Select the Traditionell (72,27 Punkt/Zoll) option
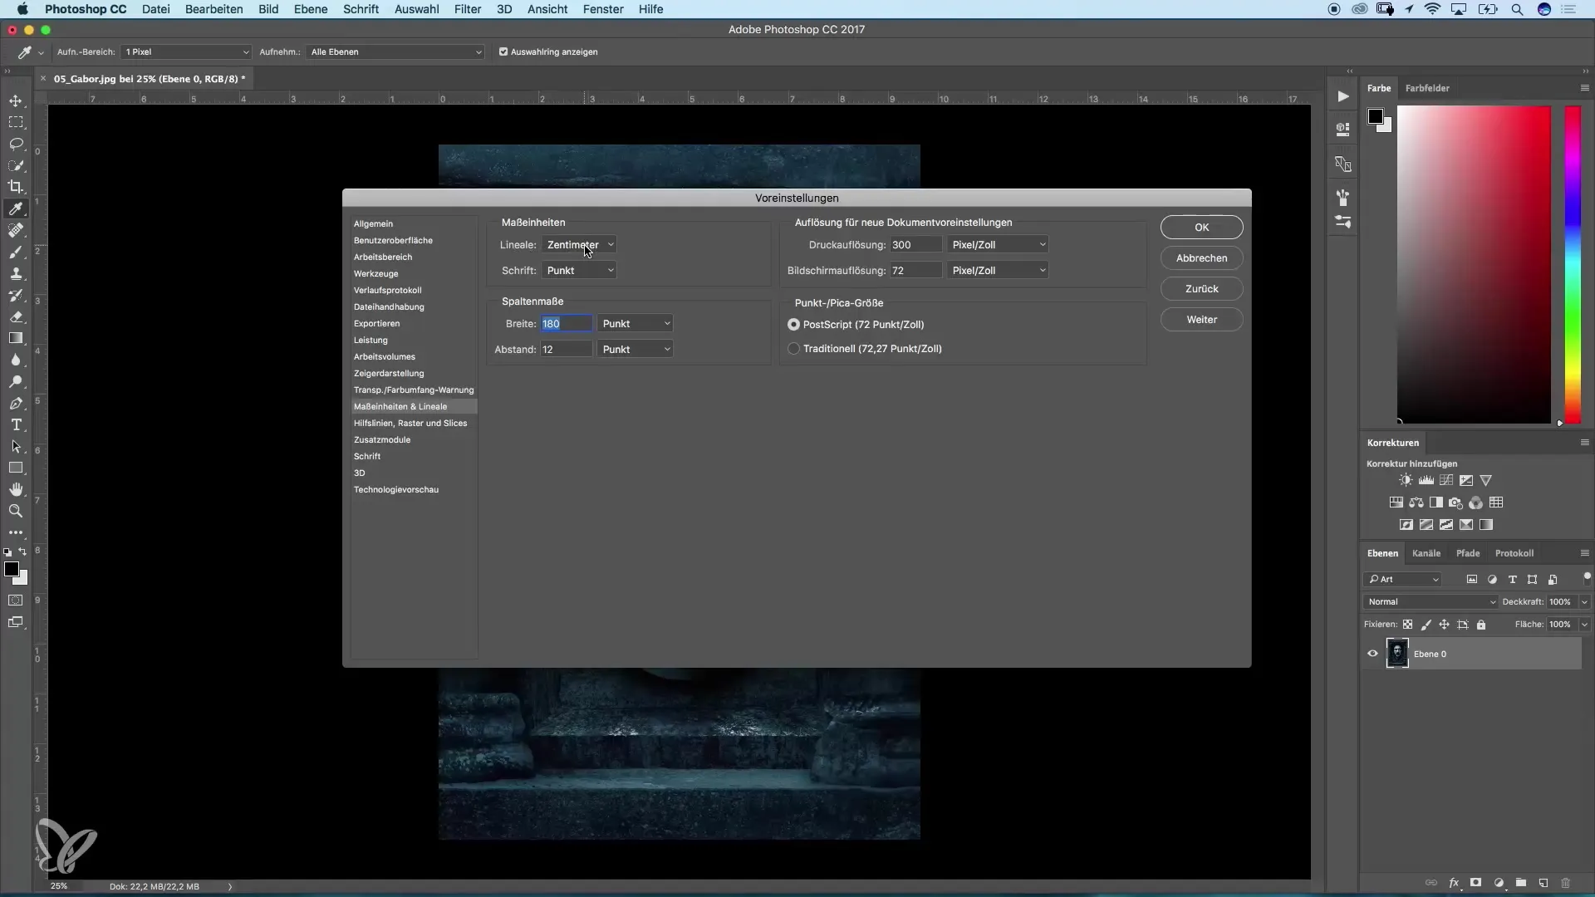 [x=794, y=349]
